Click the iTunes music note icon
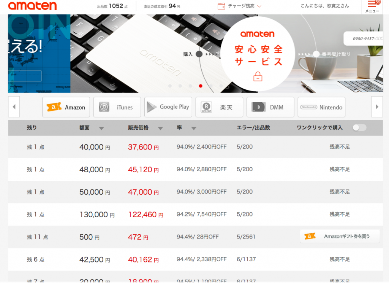 [x=104, y=107]
